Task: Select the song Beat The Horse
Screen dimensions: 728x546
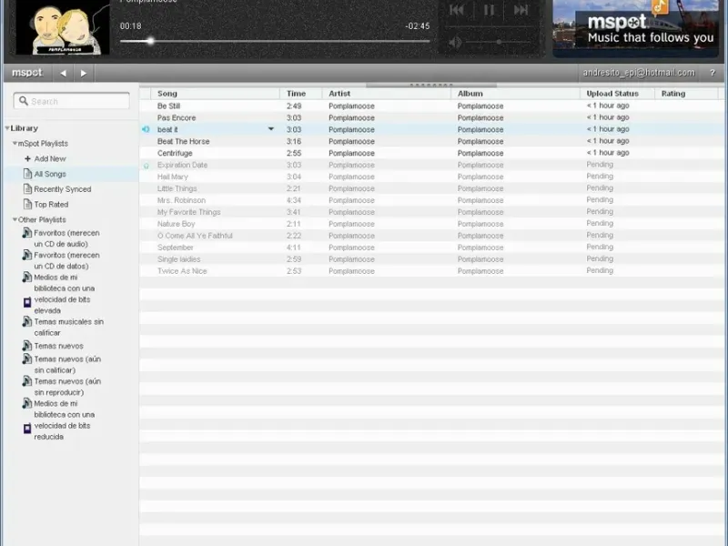Action: [184, 142]
